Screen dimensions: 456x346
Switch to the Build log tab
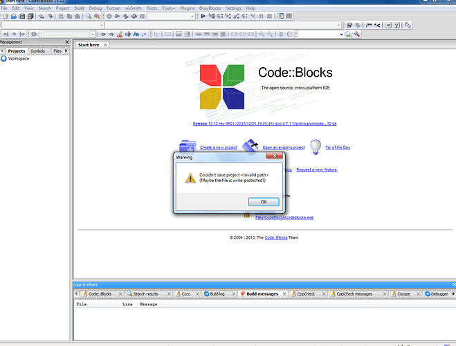coord(217,294)
